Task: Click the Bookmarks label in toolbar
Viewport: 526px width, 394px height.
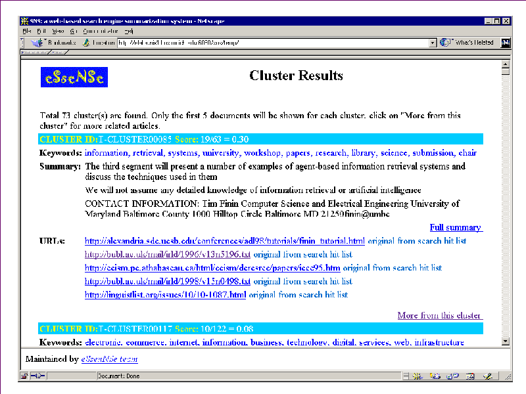Action: coord(62,43)
